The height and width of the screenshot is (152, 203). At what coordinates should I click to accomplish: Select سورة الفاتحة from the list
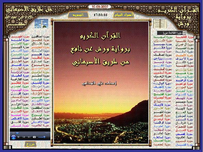coord(184,37)
